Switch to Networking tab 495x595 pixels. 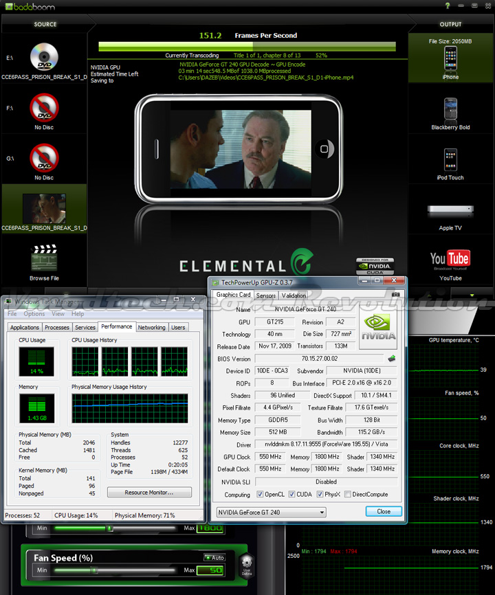point(151,327)
